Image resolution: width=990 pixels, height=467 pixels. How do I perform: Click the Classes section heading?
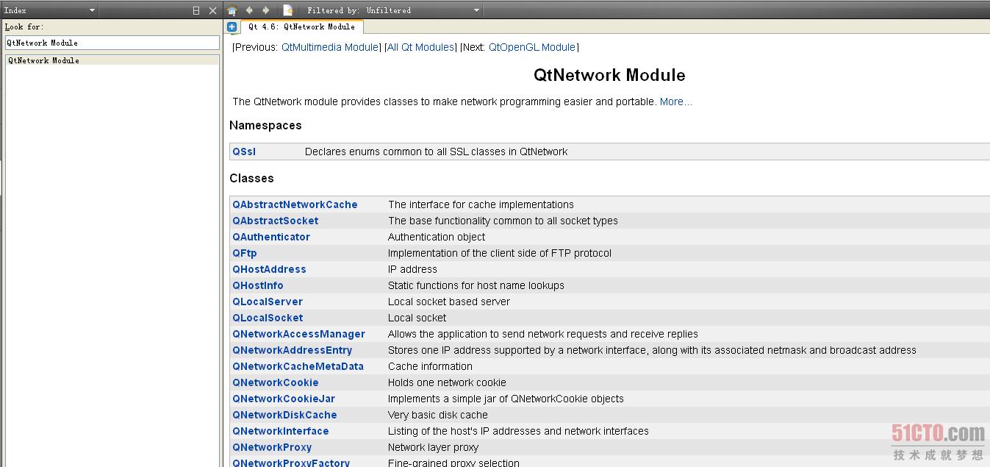(x=251, y=179)
